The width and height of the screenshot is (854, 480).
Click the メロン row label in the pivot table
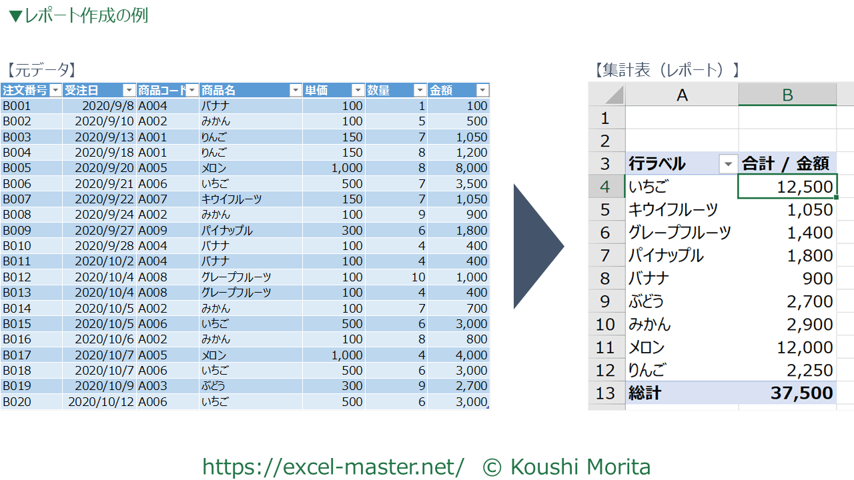coord(647,347)
